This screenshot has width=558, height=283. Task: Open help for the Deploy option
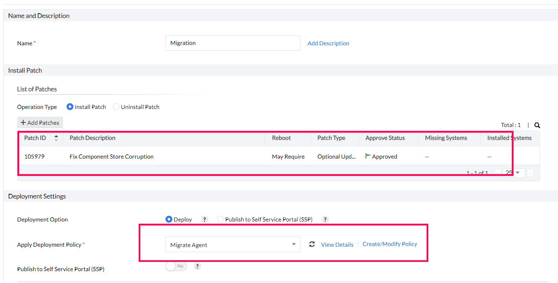tap(204, 219)
